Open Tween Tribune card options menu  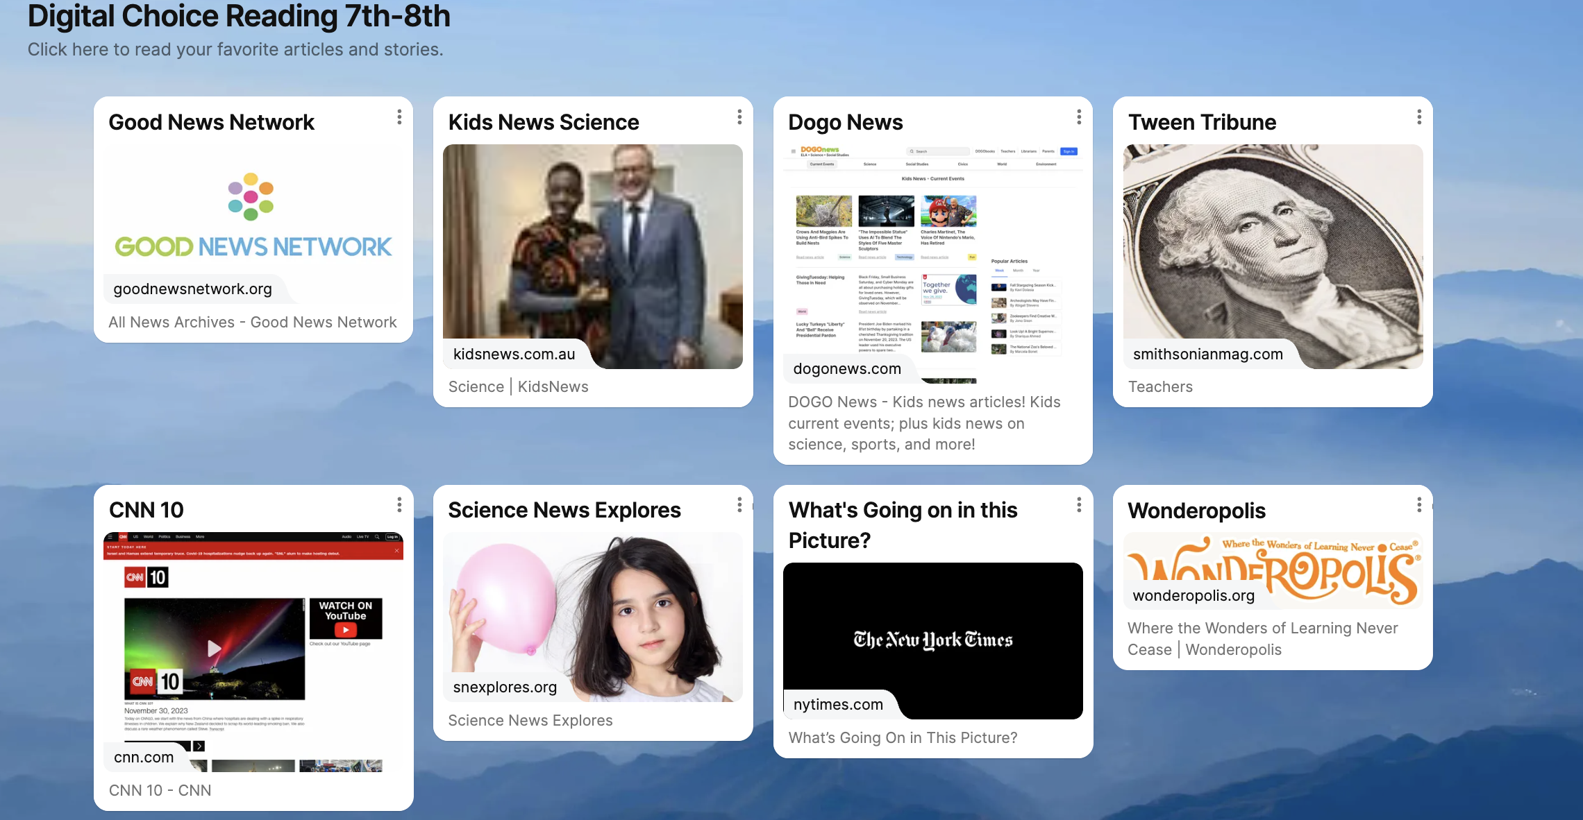[1419, 117]
